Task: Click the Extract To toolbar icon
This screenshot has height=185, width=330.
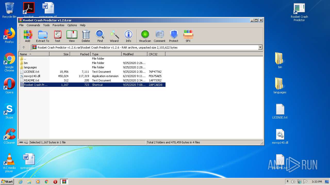Action: 43,36
